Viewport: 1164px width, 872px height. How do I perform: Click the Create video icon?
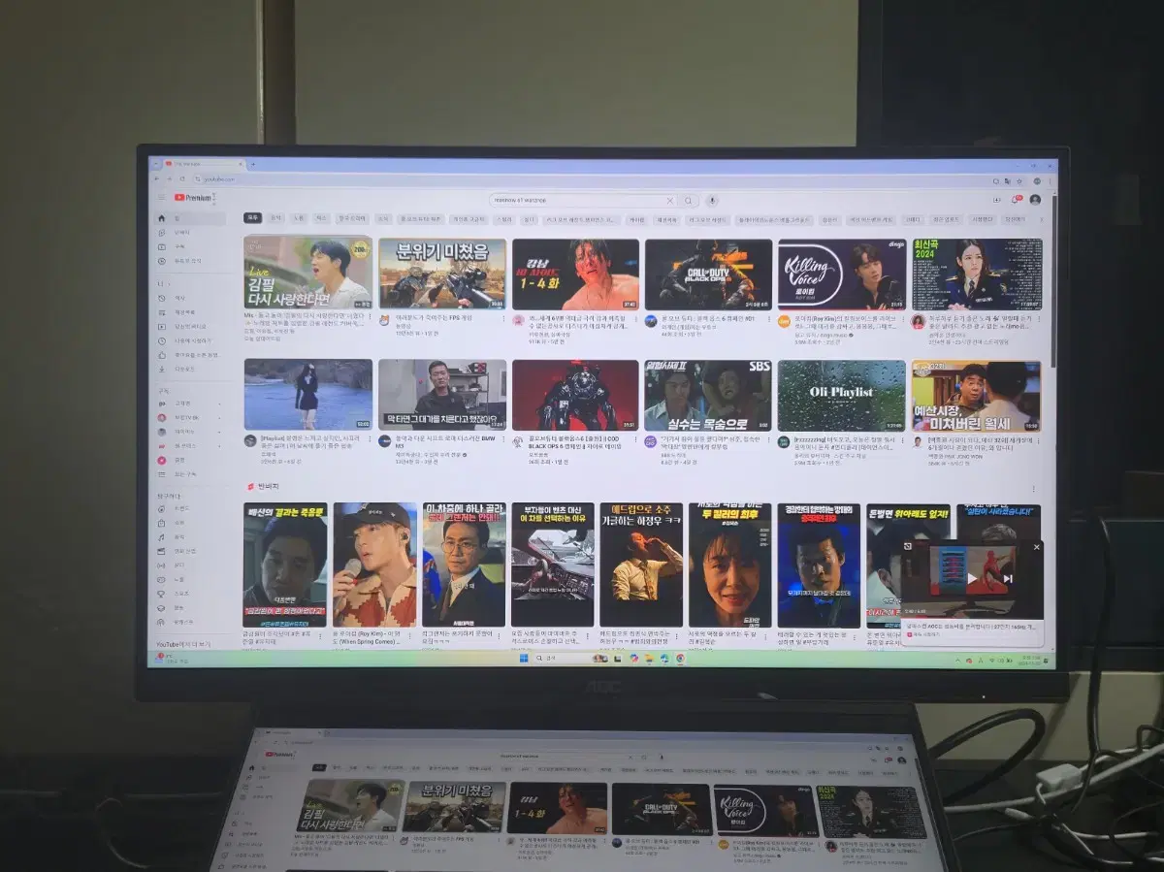[x=997, y=199]
